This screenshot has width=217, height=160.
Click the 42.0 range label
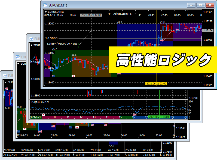tap(7, 108)
